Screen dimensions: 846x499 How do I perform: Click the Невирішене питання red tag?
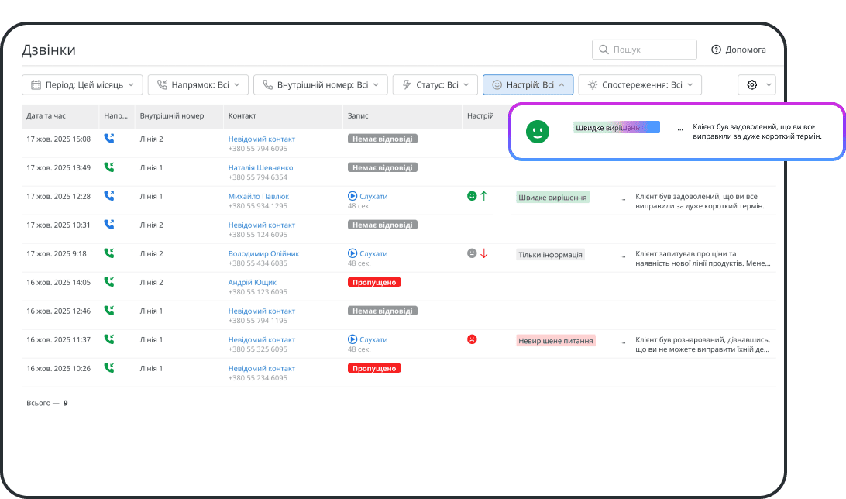point(555,340)
